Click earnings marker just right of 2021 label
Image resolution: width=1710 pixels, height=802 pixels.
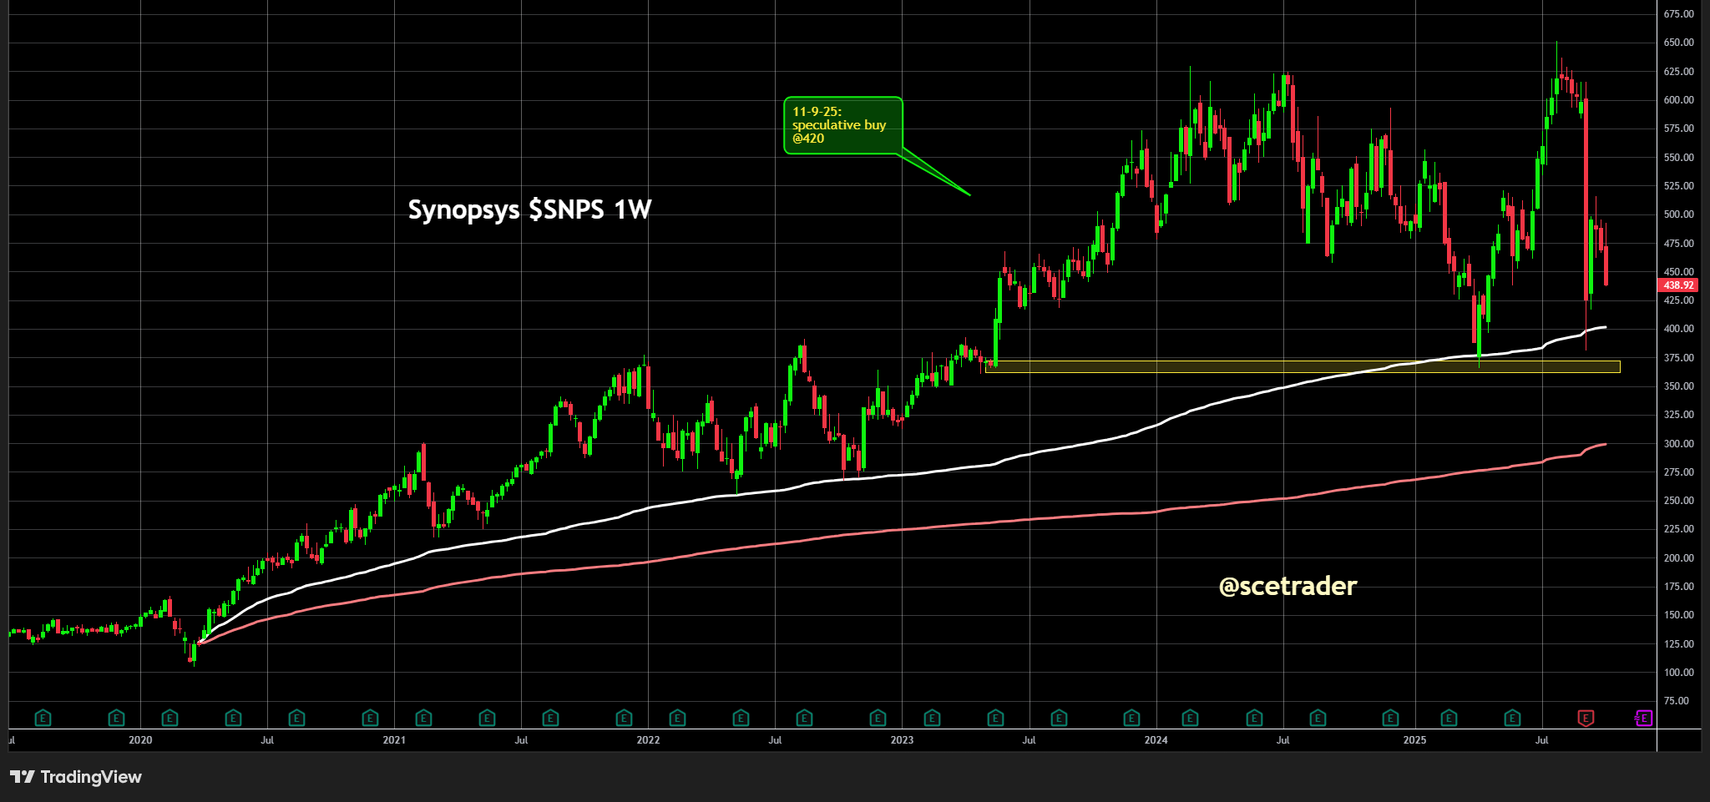pos(423,718)
